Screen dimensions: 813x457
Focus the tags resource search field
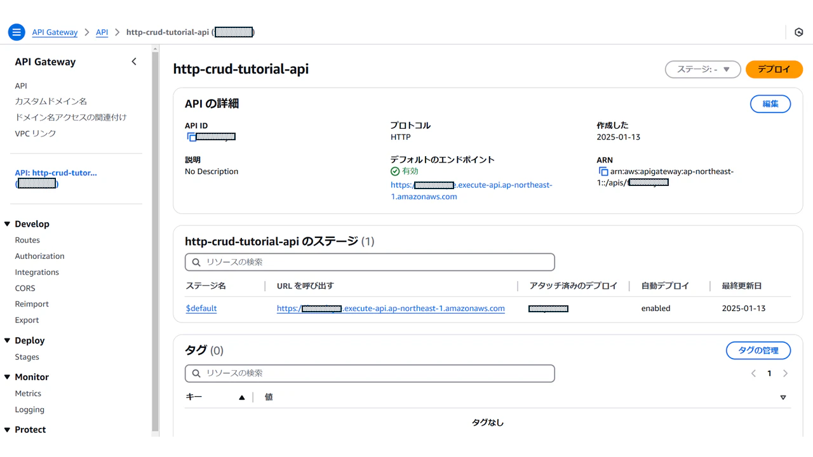(x=370, y=373)
